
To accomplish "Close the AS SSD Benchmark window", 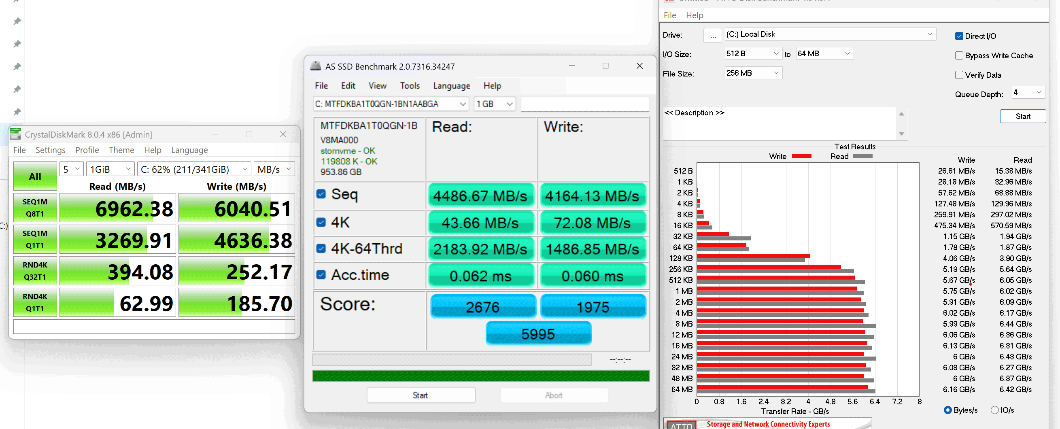I will 639,66.
